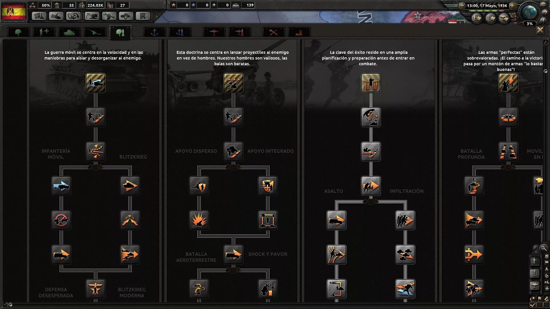Choose the Asalto/Infiltración branch selector
Image resolution: width=550 pixels, height=309 pixels.
pyautogui.click(x=371, y=202)
